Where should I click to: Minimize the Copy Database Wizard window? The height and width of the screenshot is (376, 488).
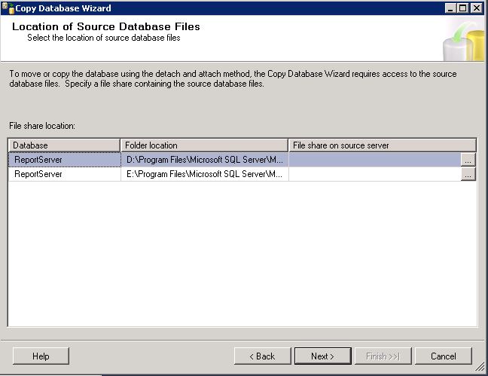coord(450,8)
